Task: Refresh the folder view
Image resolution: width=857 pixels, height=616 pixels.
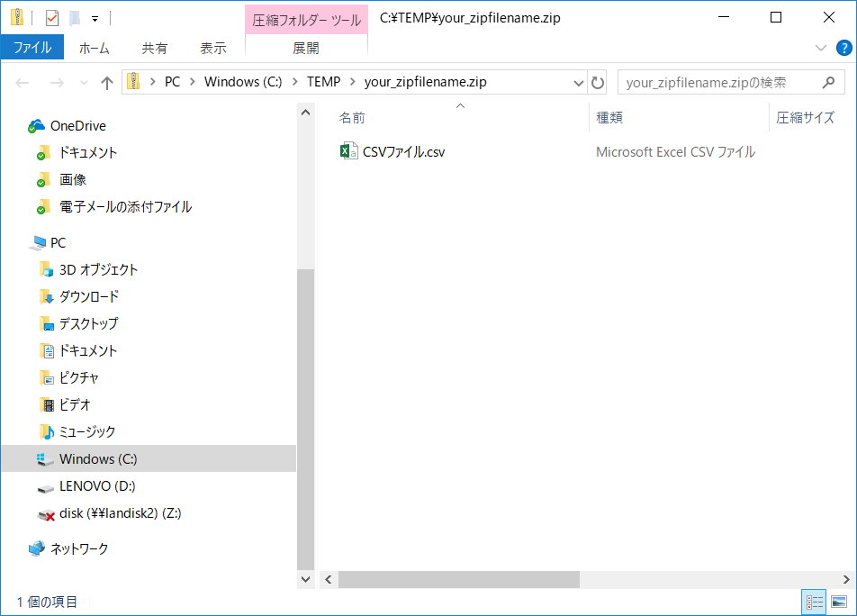Action: click(598, 83)
